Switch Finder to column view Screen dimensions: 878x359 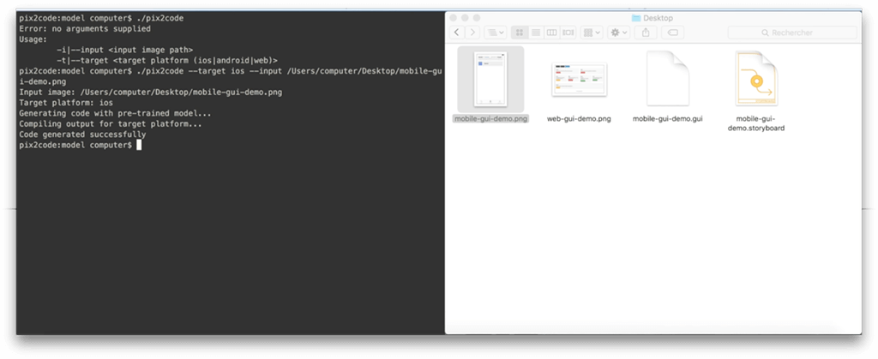[551, 33]
